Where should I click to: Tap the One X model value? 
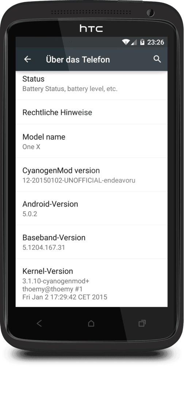(31, 147)
